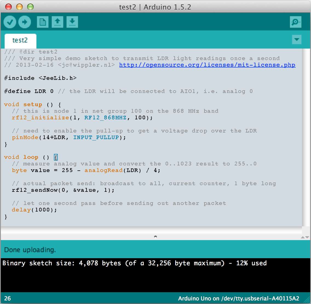
Task: Click the 'Done uploading.' status message
Action: click(x=30, y=250)
